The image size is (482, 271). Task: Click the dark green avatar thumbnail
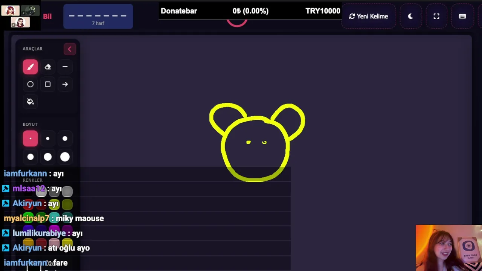coord(30,11)
